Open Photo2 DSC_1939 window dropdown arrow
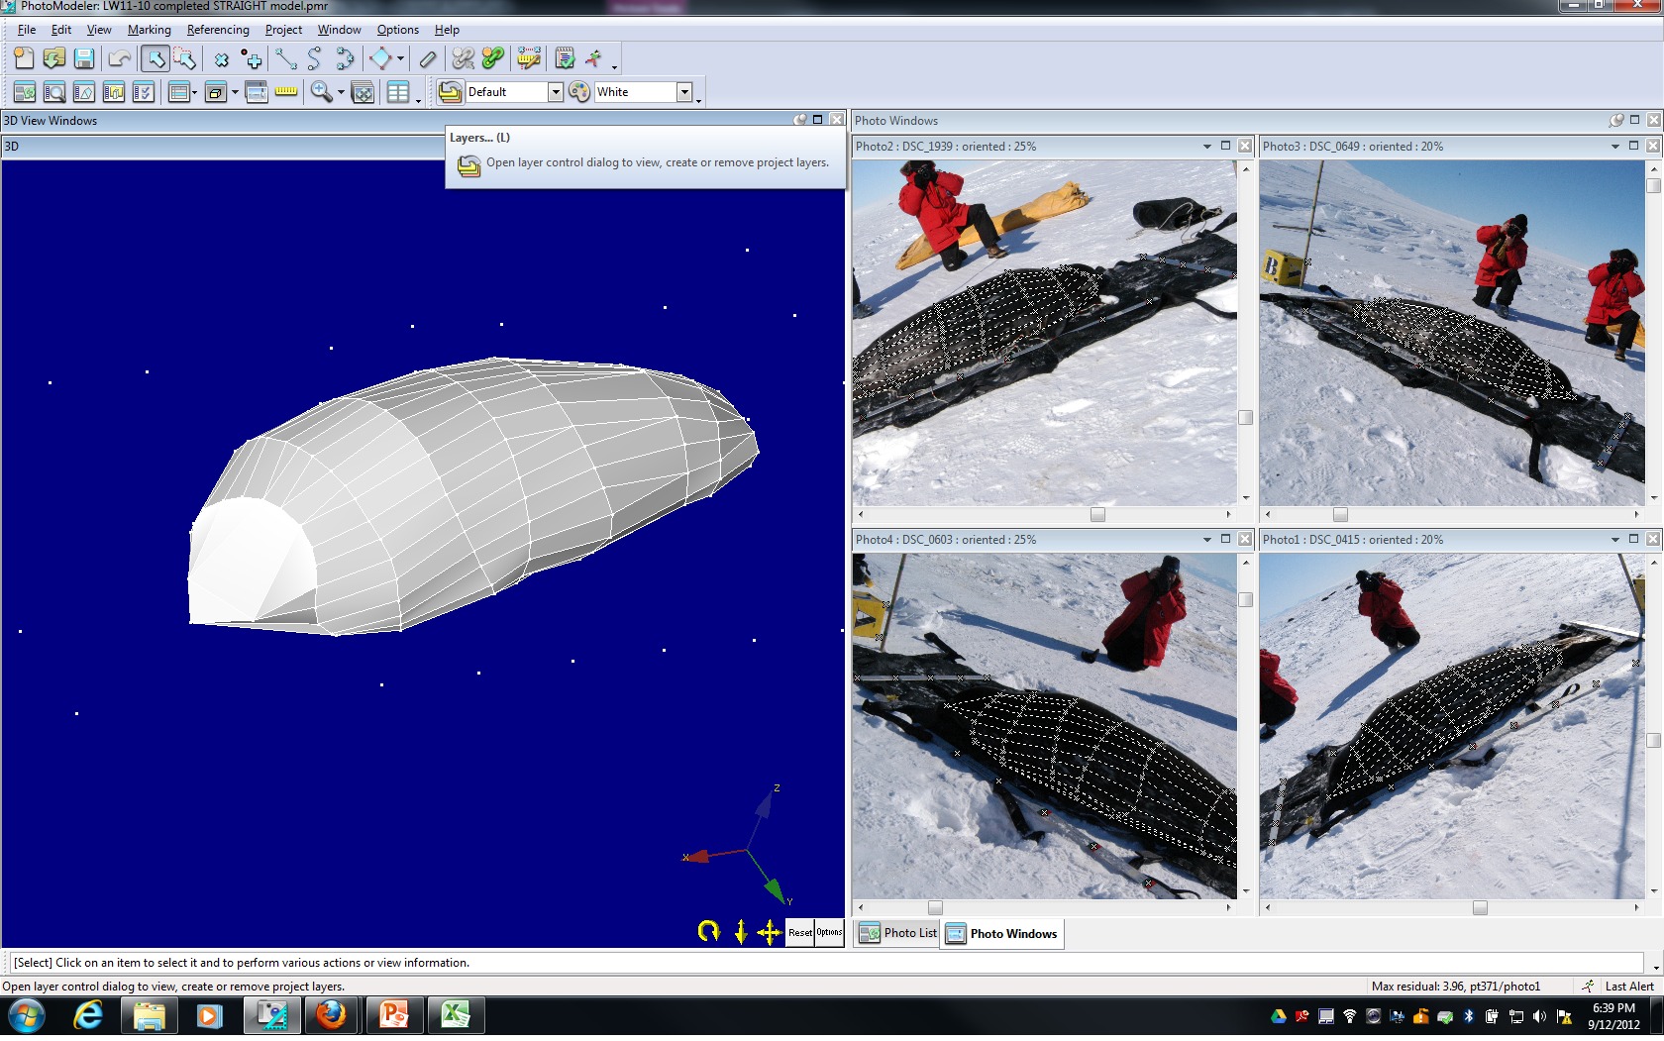This screenshot has height=1041, width=1664. (1206, 147)
